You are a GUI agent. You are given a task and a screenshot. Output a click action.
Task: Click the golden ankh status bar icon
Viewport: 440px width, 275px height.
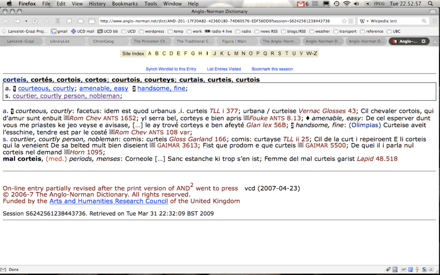pos(417,269)
